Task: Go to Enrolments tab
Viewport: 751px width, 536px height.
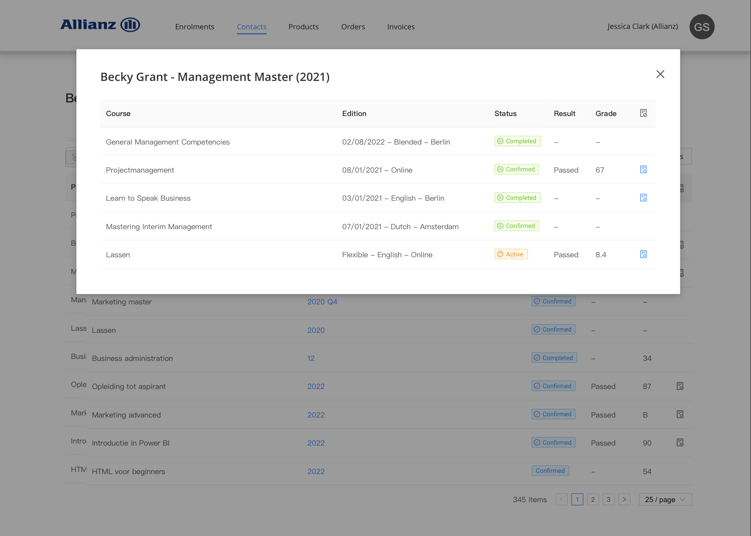Action: click(x=194, y=27)
